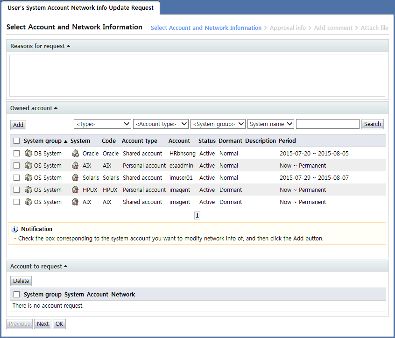
Task: Click the AIX server icon in esaadmin row
Action: tap(75, 166)
